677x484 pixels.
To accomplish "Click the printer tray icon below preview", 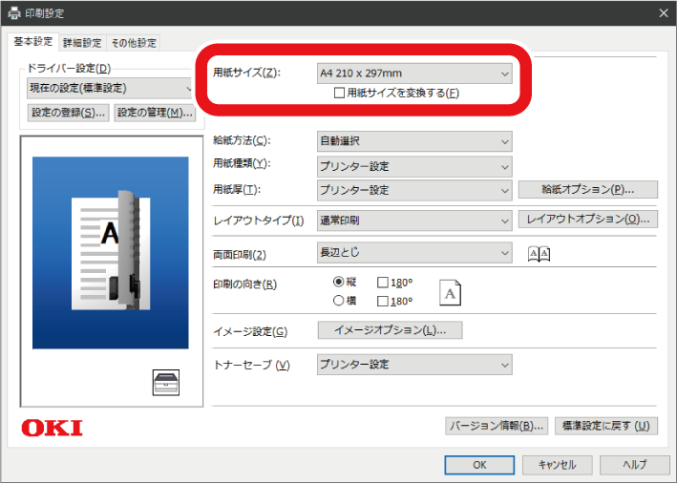I will tap(159, 384).
